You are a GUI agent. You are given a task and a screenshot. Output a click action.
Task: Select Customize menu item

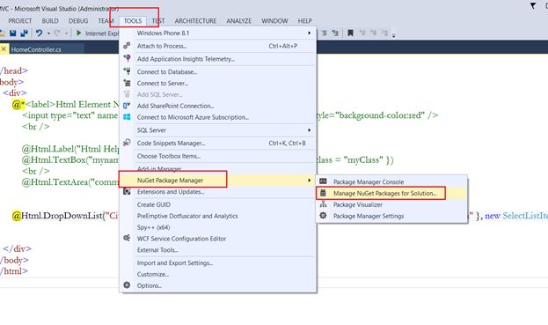(218, 274)
